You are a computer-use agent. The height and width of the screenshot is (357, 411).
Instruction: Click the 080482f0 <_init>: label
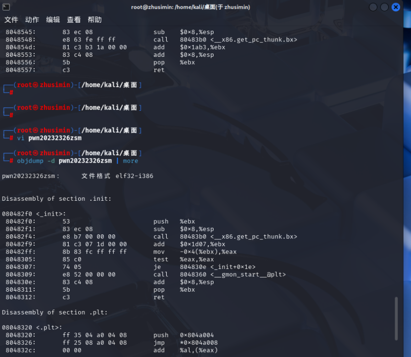pos(34,214)
